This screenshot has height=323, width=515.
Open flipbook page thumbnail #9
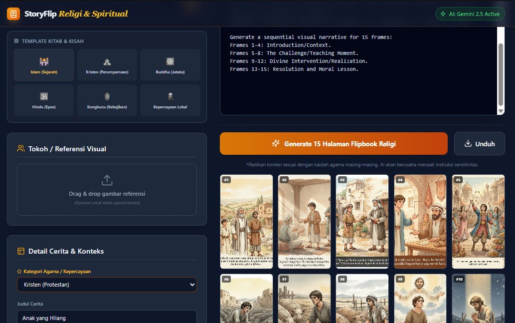coord(420,299)
